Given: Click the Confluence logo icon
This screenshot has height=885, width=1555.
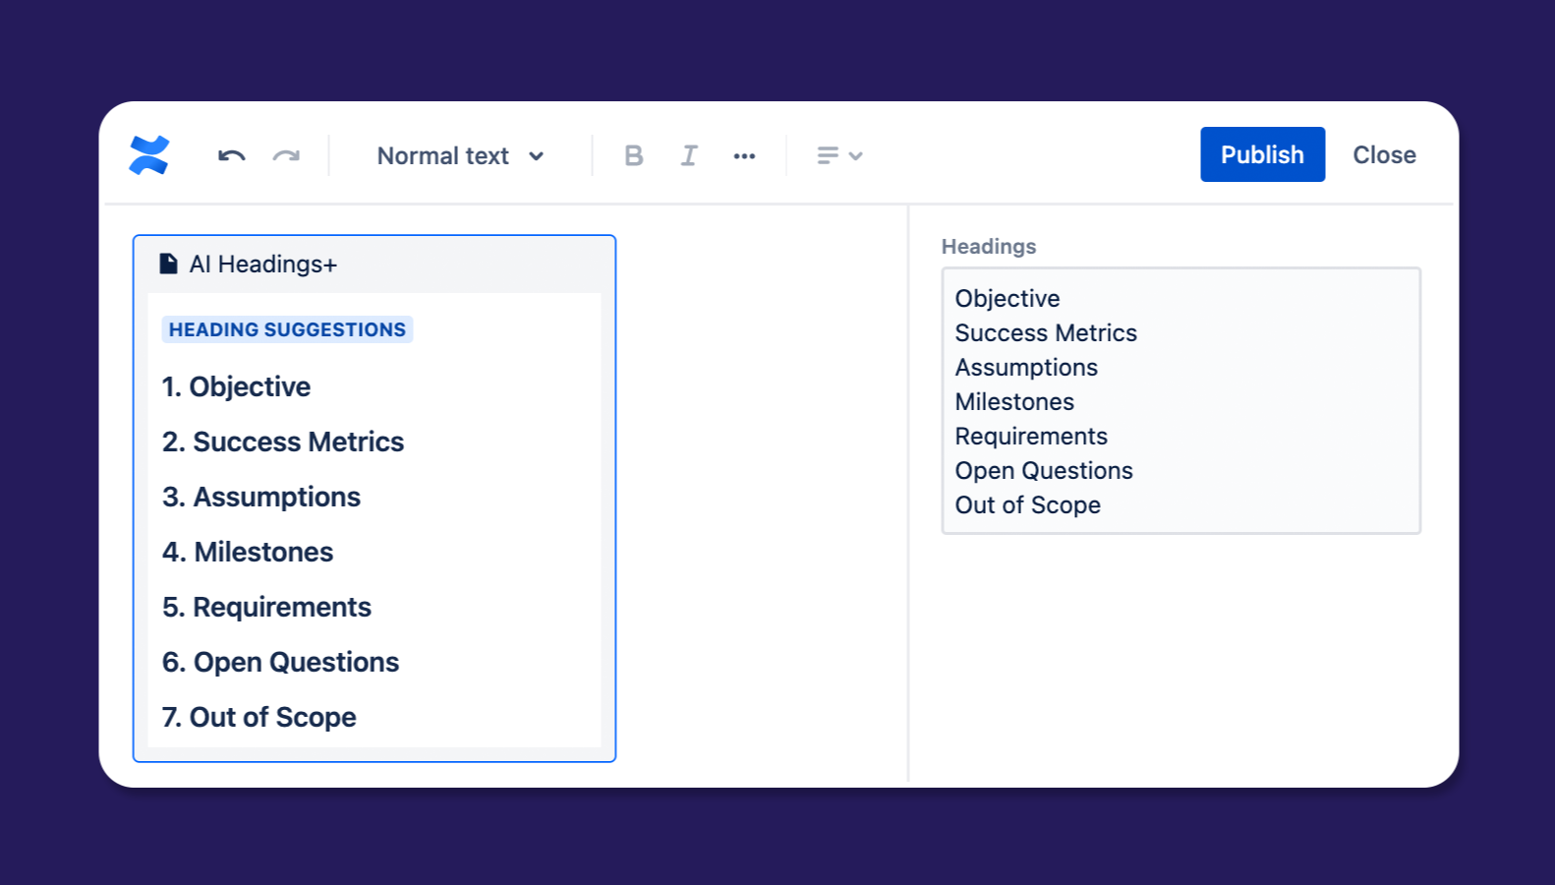Looking at the screenshot, I should 149,155.
